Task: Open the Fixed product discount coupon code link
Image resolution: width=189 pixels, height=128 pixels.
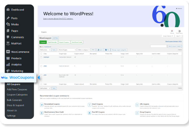Action: (x=46, y=57)
